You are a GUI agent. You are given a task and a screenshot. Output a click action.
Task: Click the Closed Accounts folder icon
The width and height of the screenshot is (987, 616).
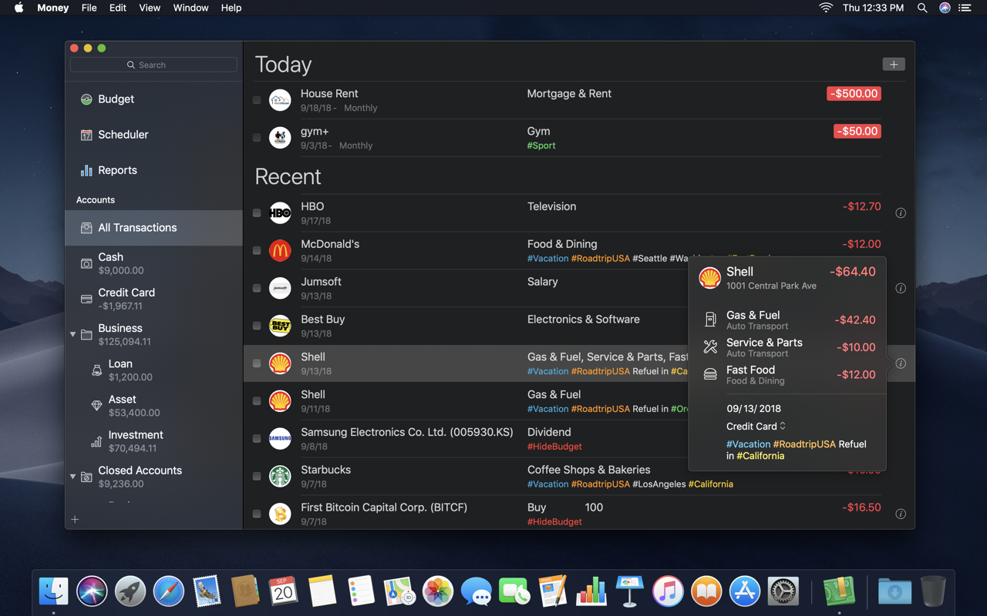click(x=86, y=477)
